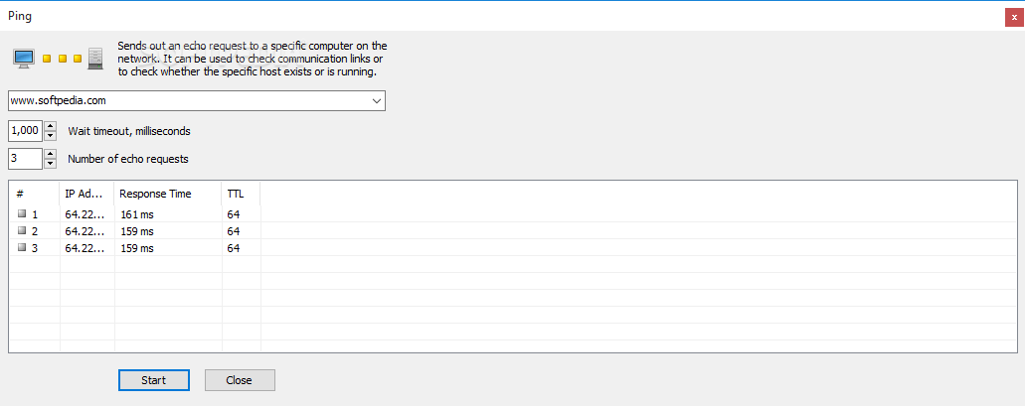Viewport: 1025px width, 406px height.
Task: Click the status icon for ping row 1
Action: [x=22, y=213]
